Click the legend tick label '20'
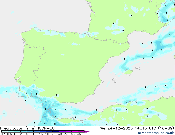 (x=47, y=134)
